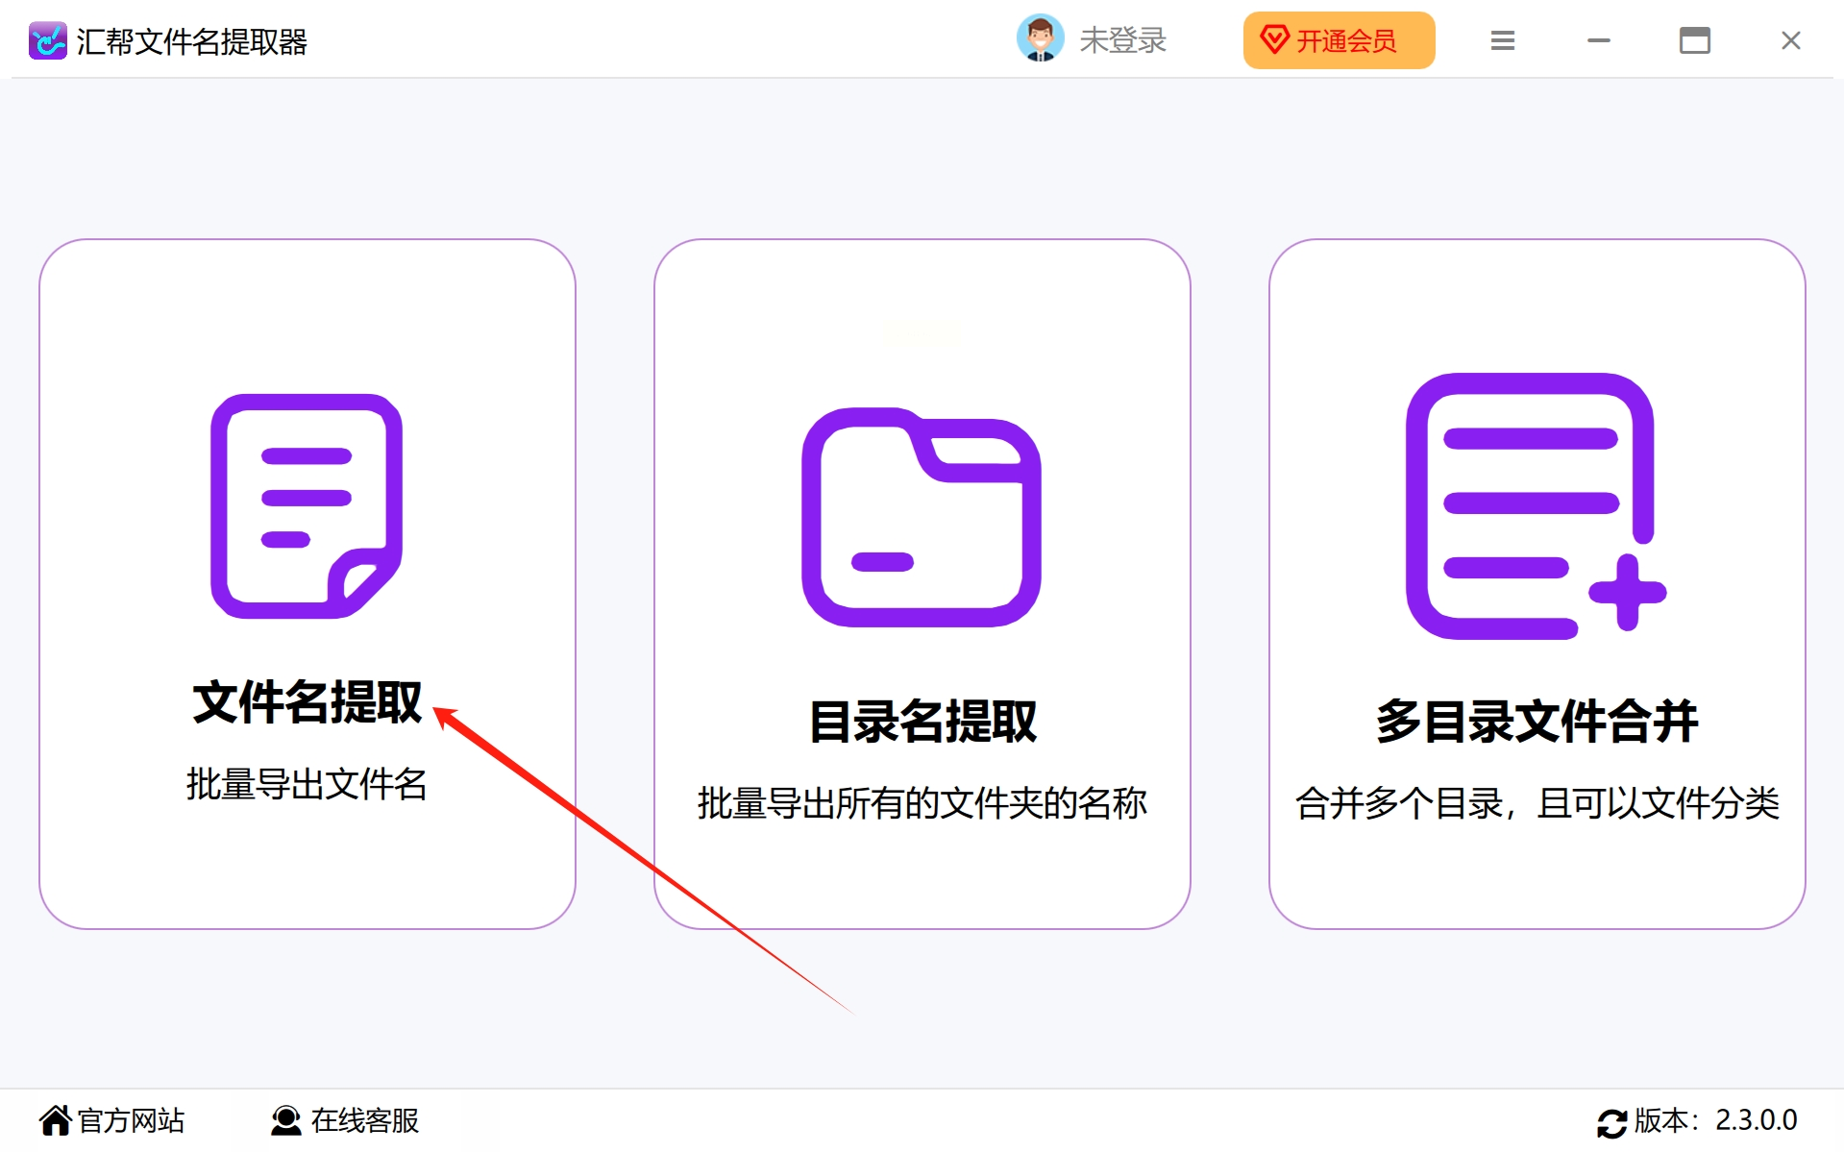Image resolution: width=1844 pixels, height=1152 pixels.
Task: Open the folder icon for directory name extraction
Action: pyautogui.click(x=922, y=517)
